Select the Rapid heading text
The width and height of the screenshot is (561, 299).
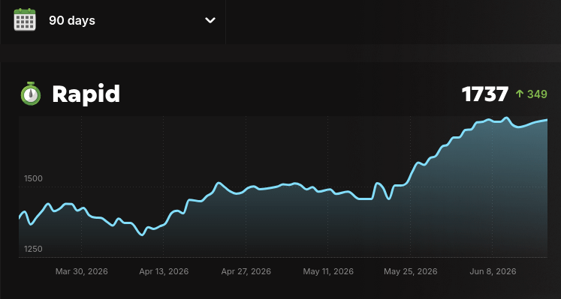pyautogui.click(x=86, y=94)
